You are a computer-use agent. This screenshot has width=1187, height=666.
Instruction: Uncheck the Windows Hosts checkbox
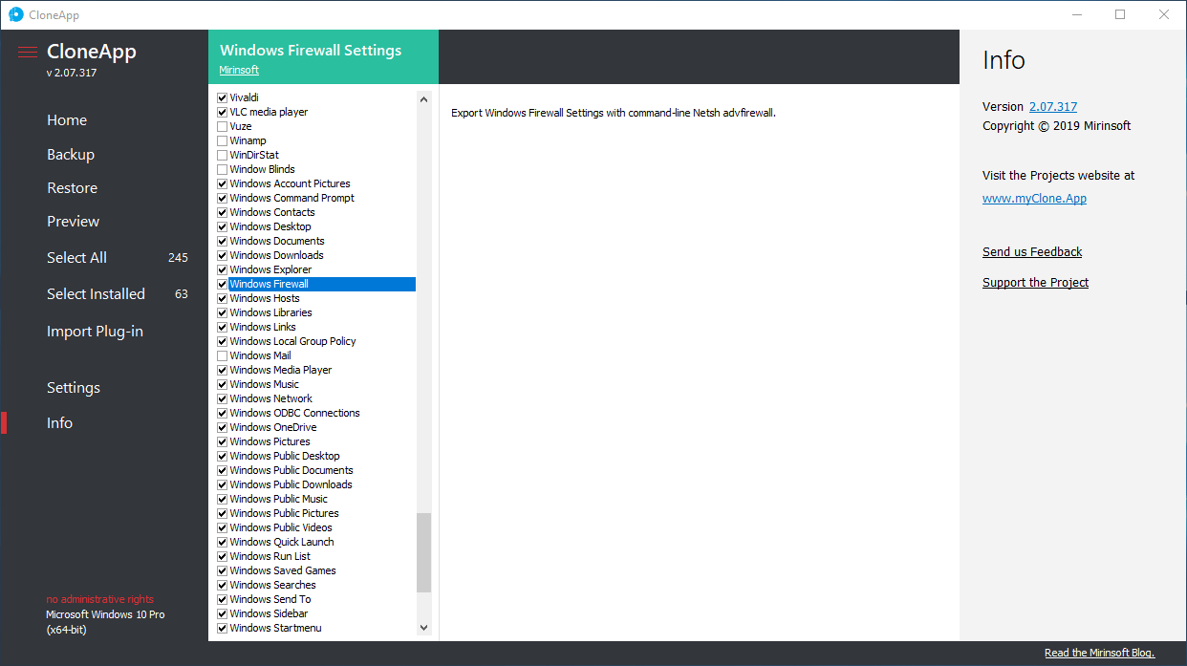tap(223, 298)
